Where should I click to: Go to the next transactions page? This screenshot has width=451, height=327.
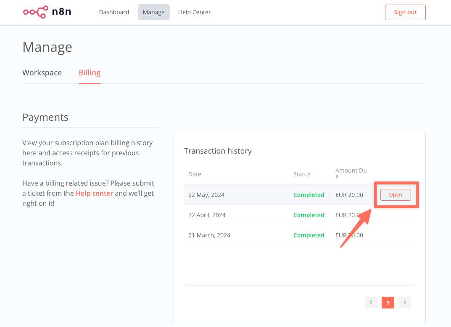(x=404, y=303)
